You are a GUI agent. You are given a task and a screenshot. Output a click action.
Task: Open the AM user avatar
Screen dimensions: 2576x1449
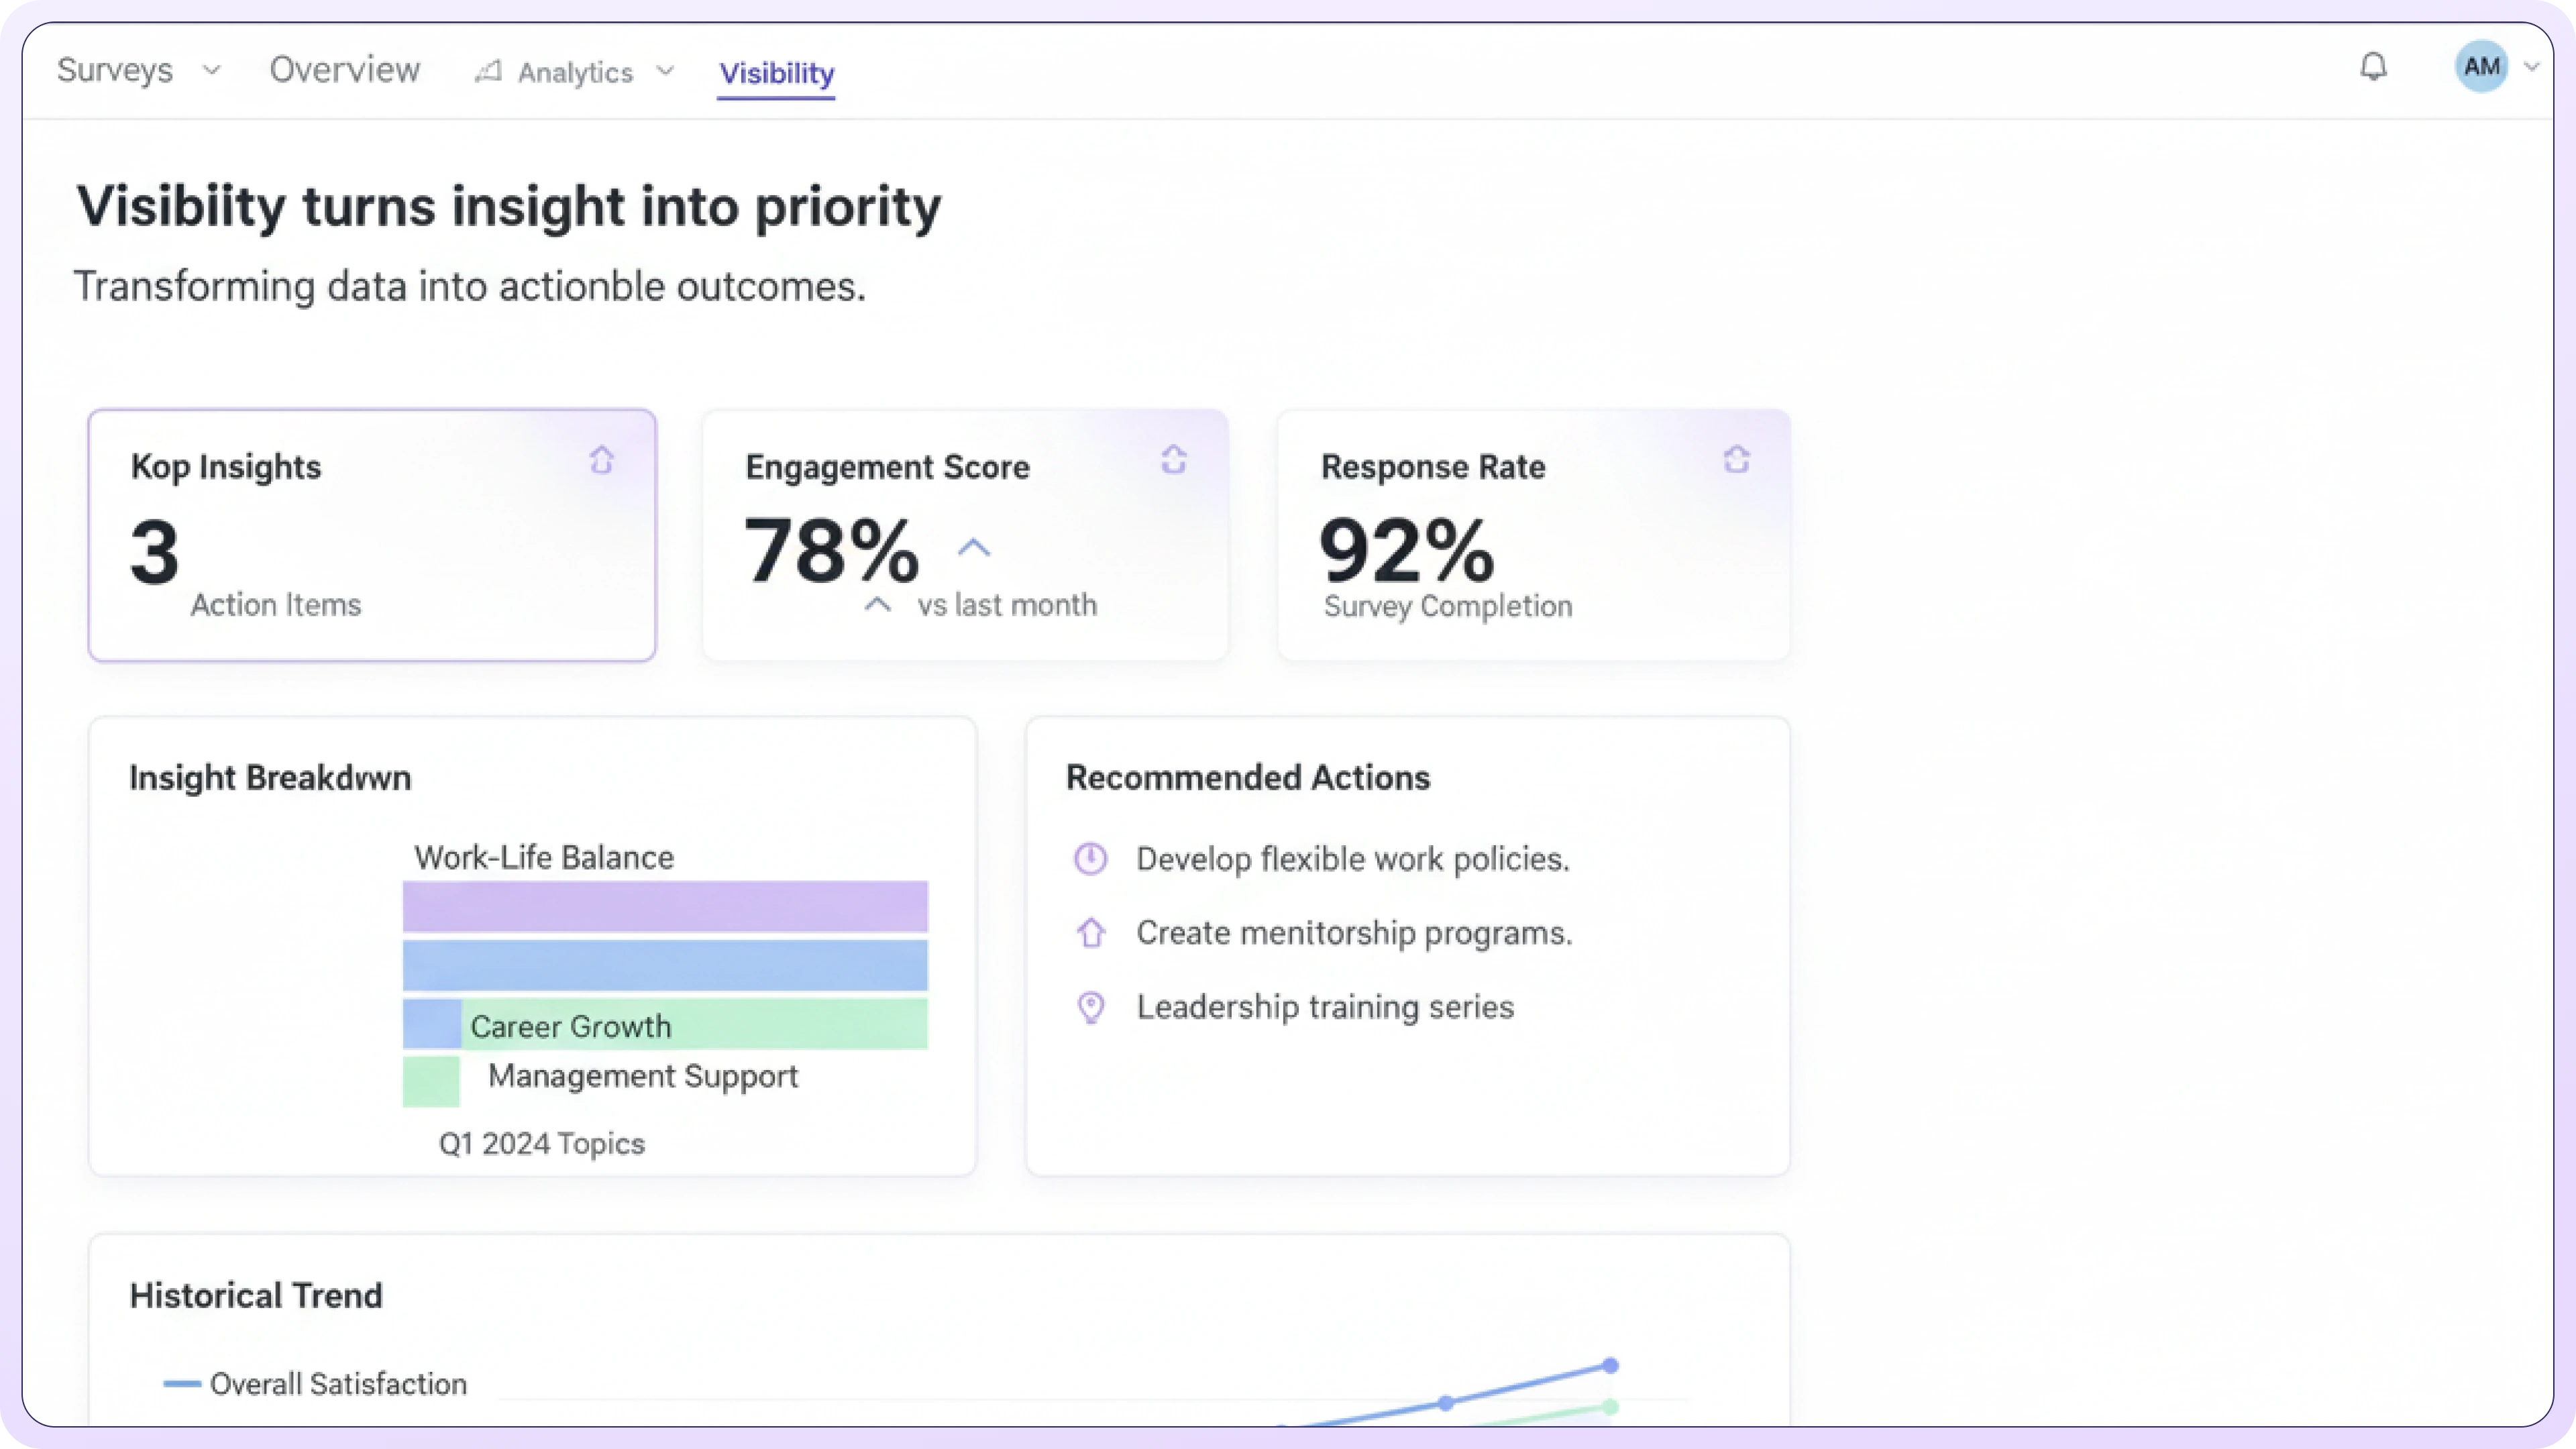pyautogui.click(x=2481, y=67)
